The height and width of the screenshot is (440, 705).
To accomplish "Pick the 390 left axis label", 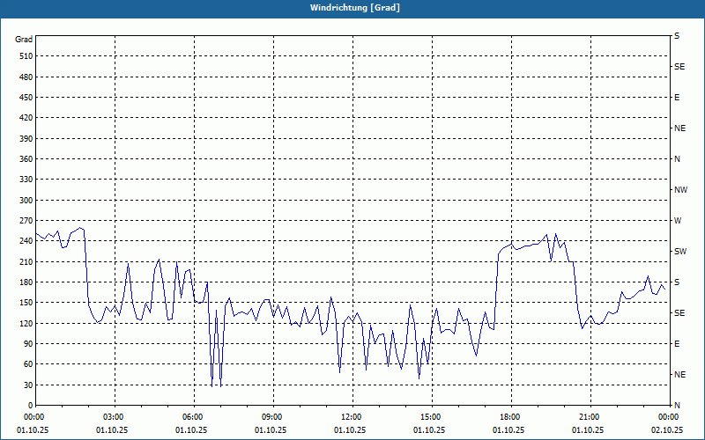I will tap(26, 138).
